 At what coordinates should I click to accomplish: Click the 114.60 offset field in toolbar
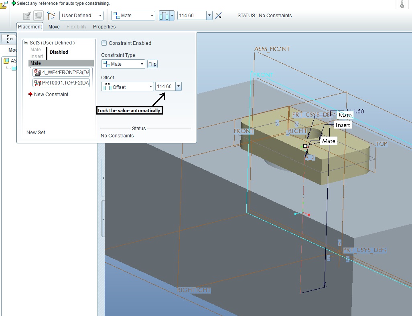coord(192,16)
